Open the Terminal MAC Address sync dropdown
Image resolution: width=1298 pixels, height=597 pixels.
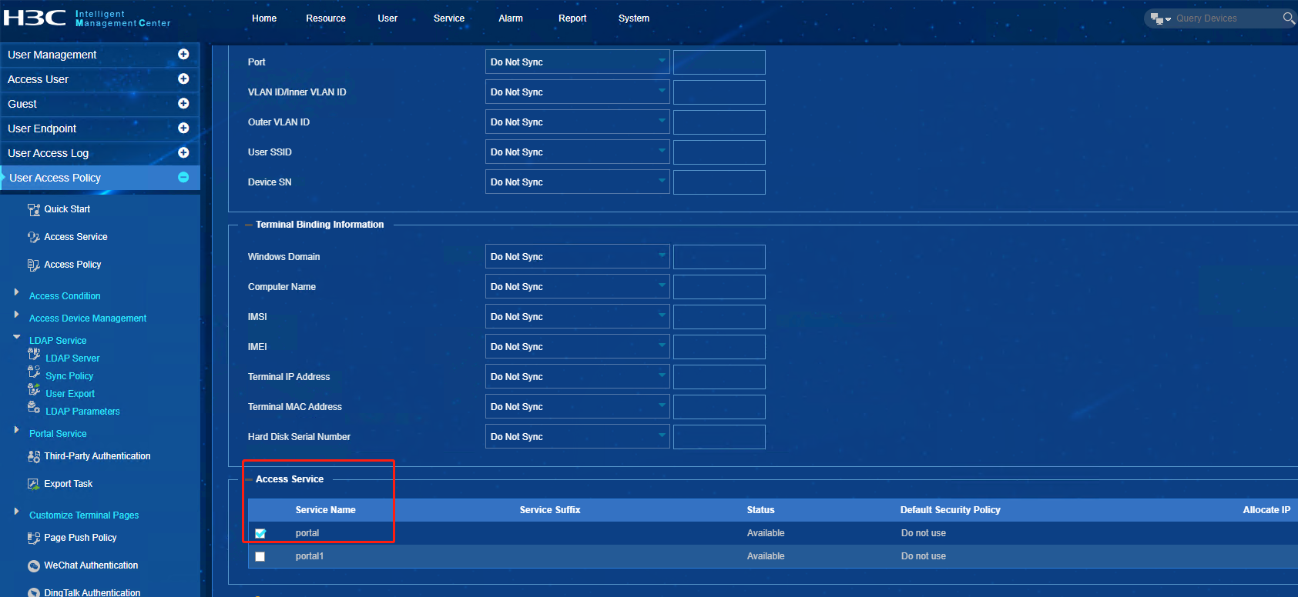click(x=577, y=407)
